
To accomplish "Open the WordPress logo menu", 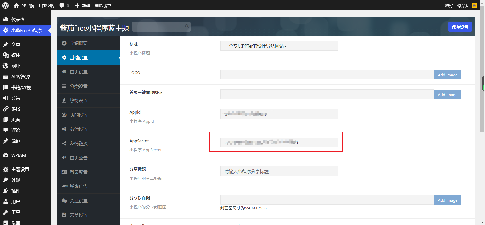I will pos(5,5).
